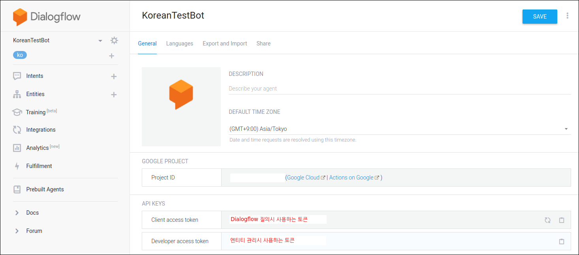Click the Developer access token label
Image resolution: width=579 pixels, height=255 pixels.
point(180,241)
